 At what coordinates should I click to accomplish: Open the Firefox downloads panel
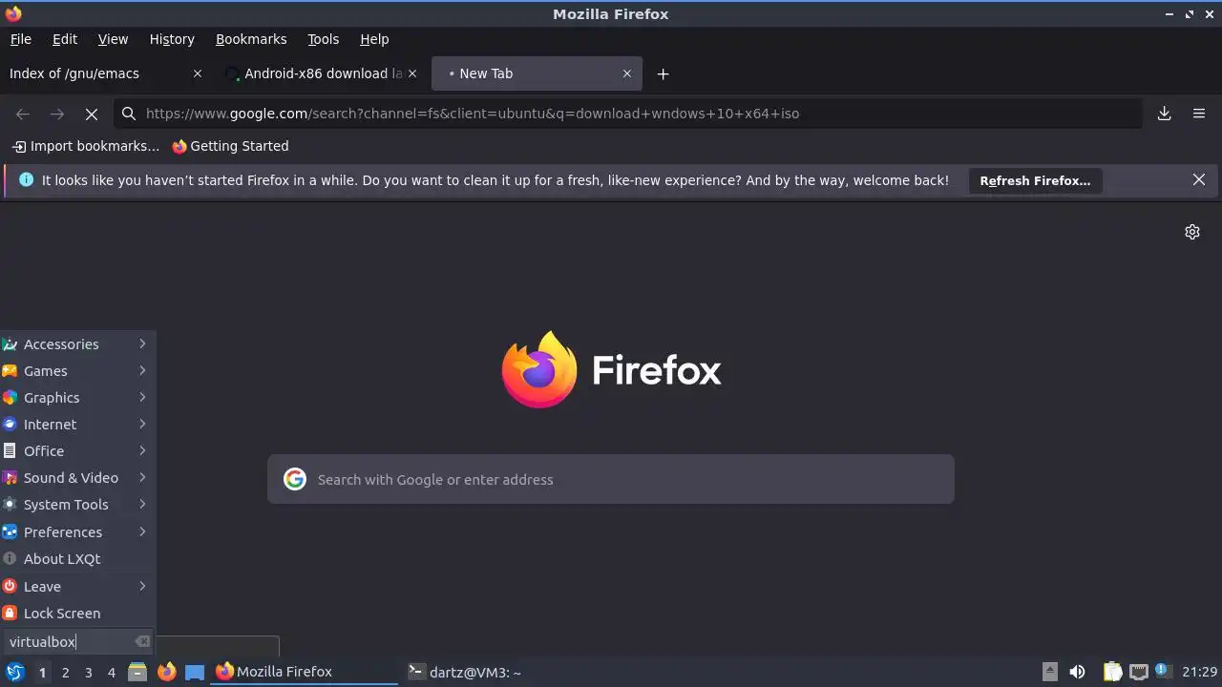[1165, 114]
